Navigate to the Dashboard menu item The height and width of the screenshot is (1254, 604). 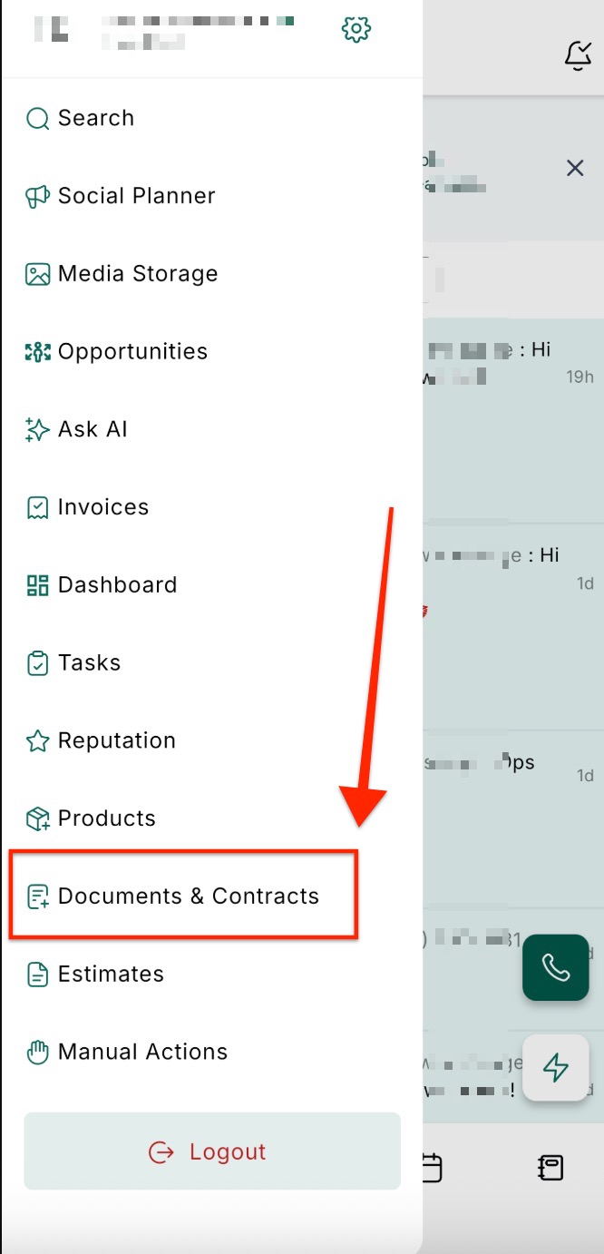117,585
